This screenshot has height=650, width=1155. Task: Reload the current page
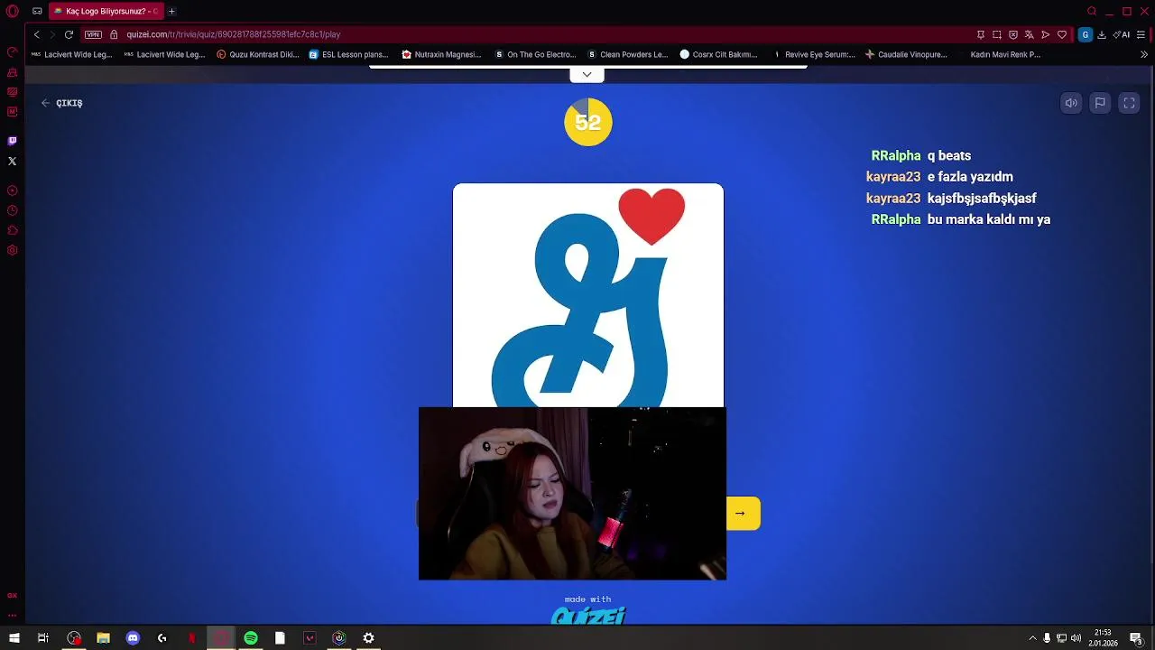69,34
